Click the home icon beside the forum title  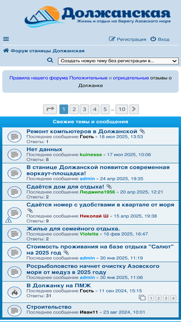[x=6, y=51]
